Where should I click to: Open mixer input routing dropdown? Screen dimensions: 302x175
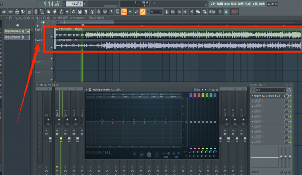tap(270, 90)
